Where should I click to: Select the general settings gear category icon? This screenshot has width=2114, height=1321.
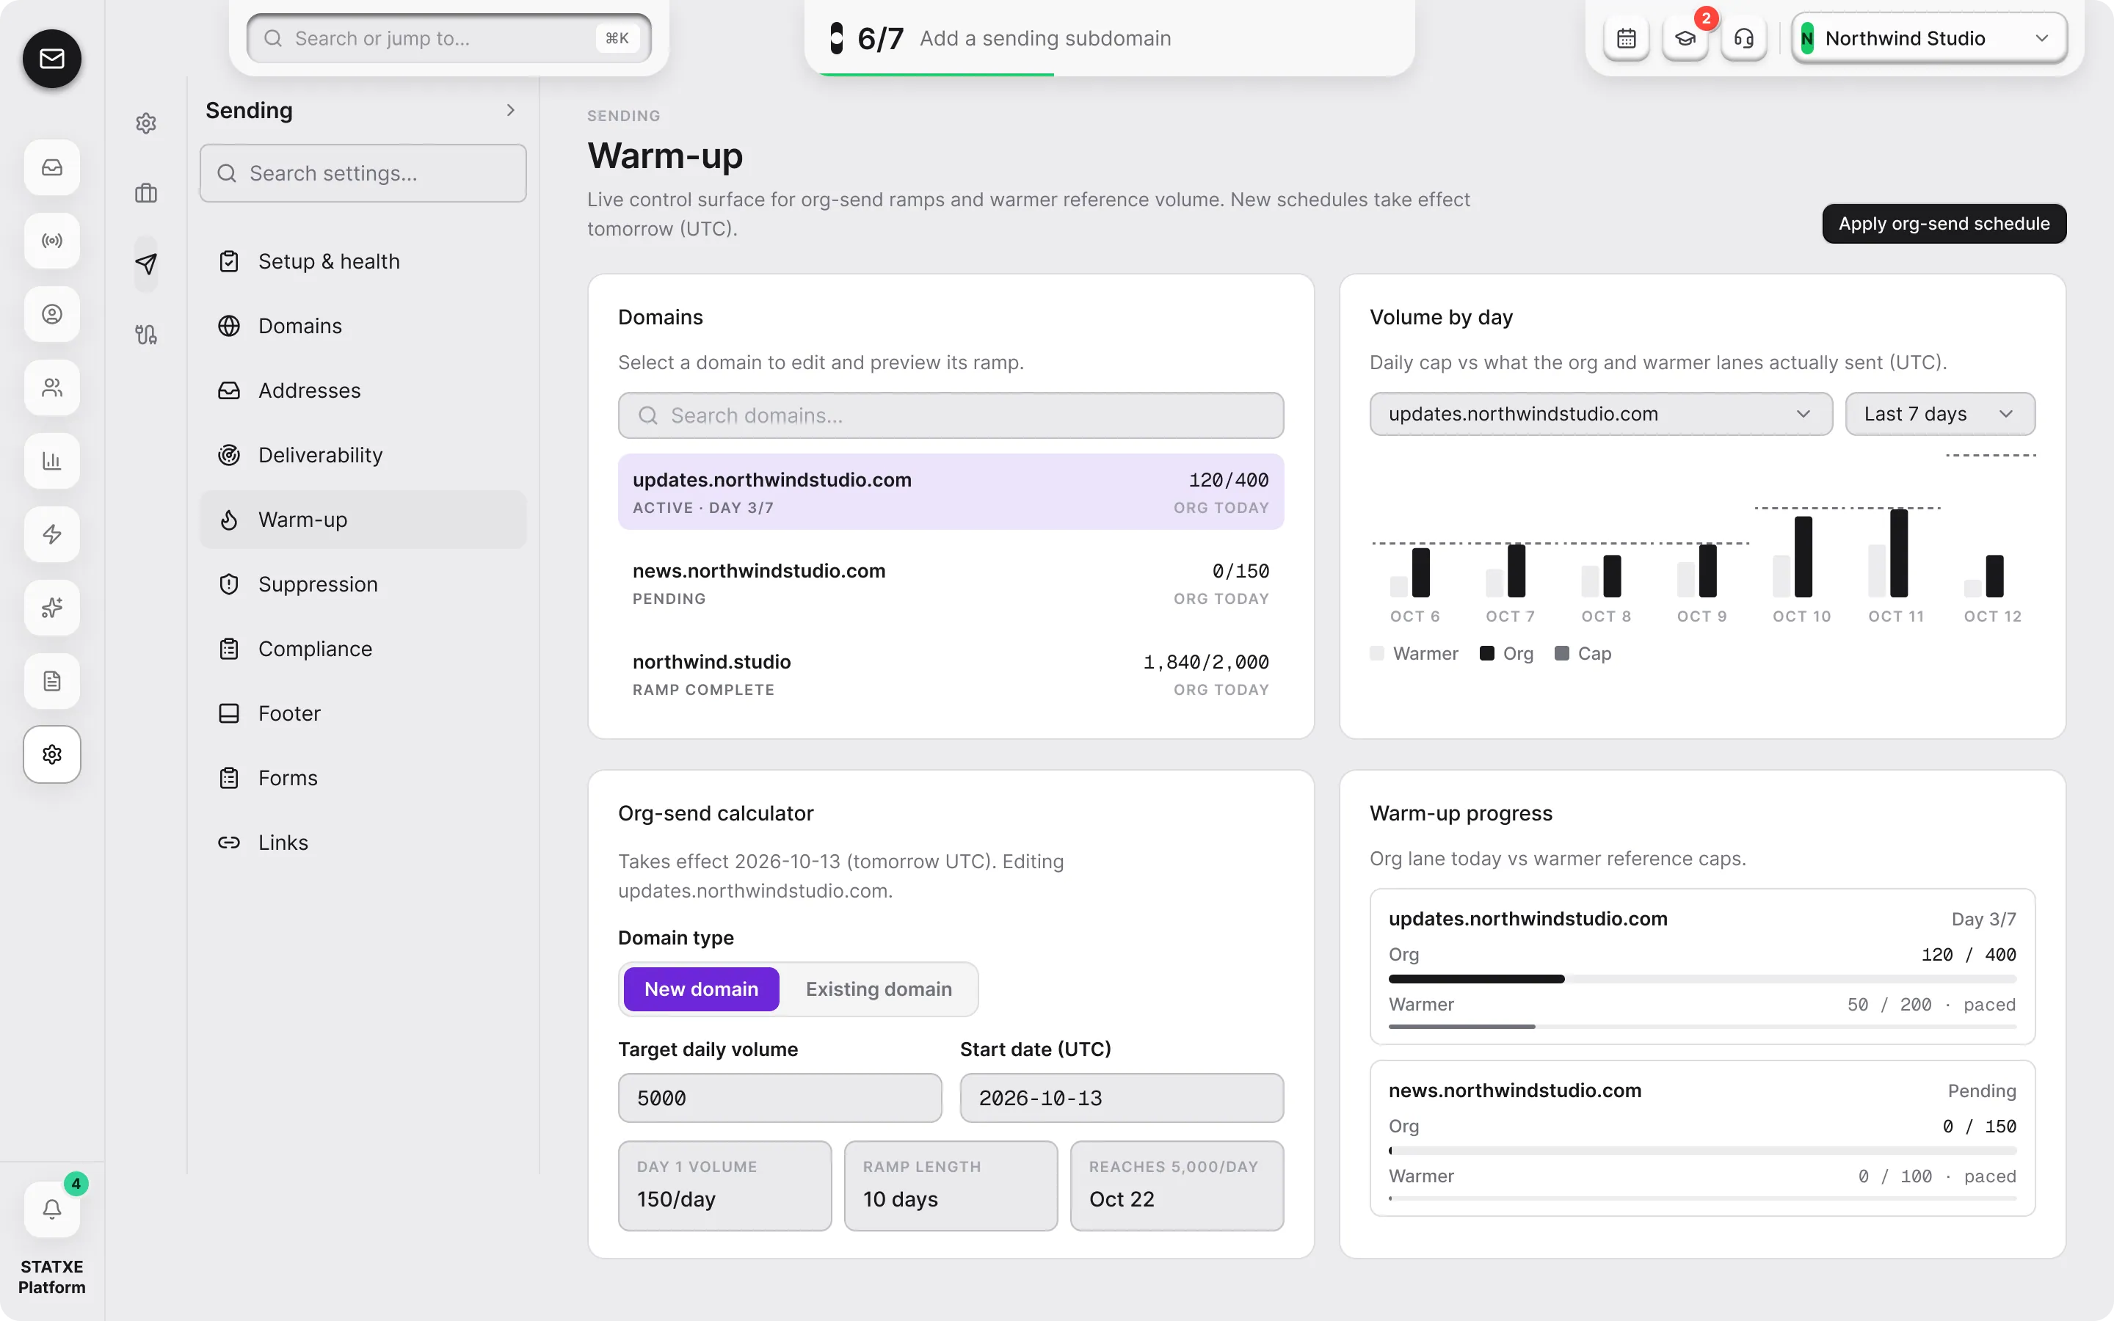[146, 123]
